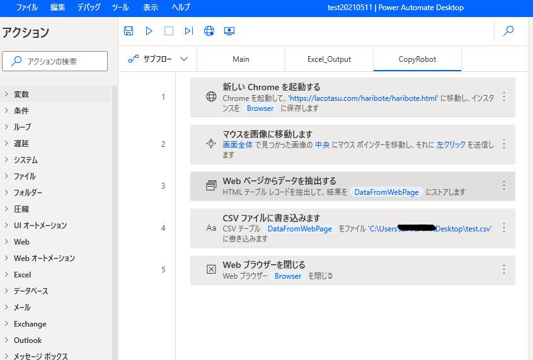Click the Run next action step icon
533x360 pixels.
(188, 31)
